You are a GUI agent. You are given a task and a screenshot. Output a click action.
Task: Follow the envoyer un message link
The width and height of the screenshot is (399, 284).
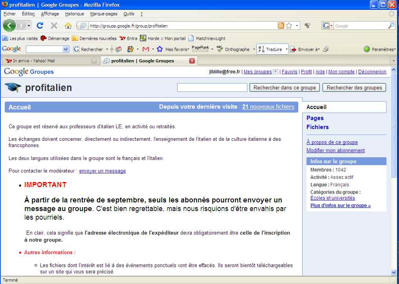coord(102,171)
